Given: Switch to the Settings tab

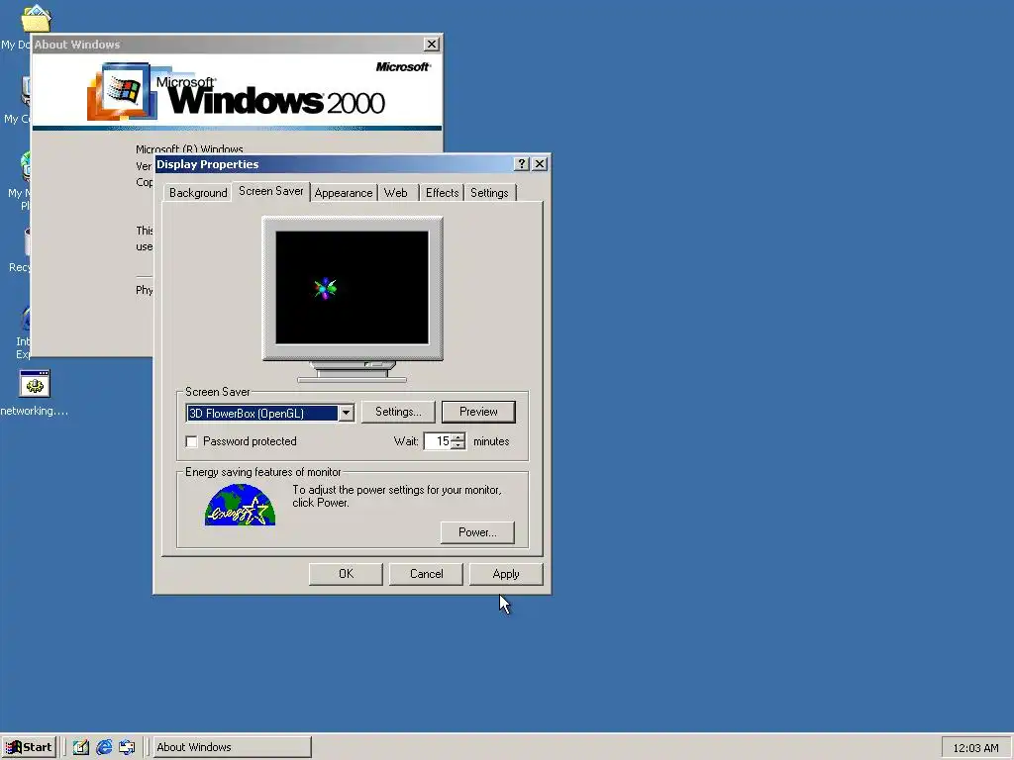Looking at the screenshot, I should coord(489,193).
